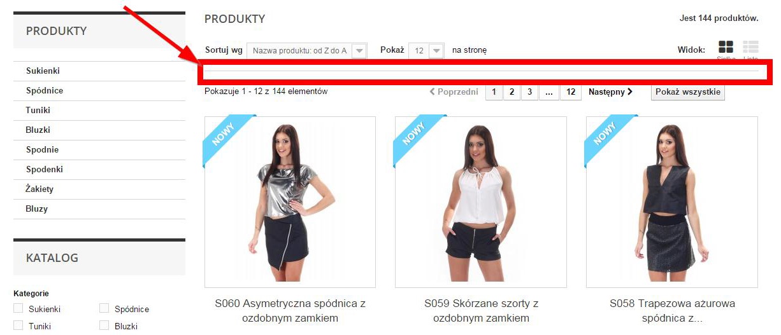Open the sort by product name dropdown
Image resolution: width=781 pixels, height=335 pixels.
point(307,50)
